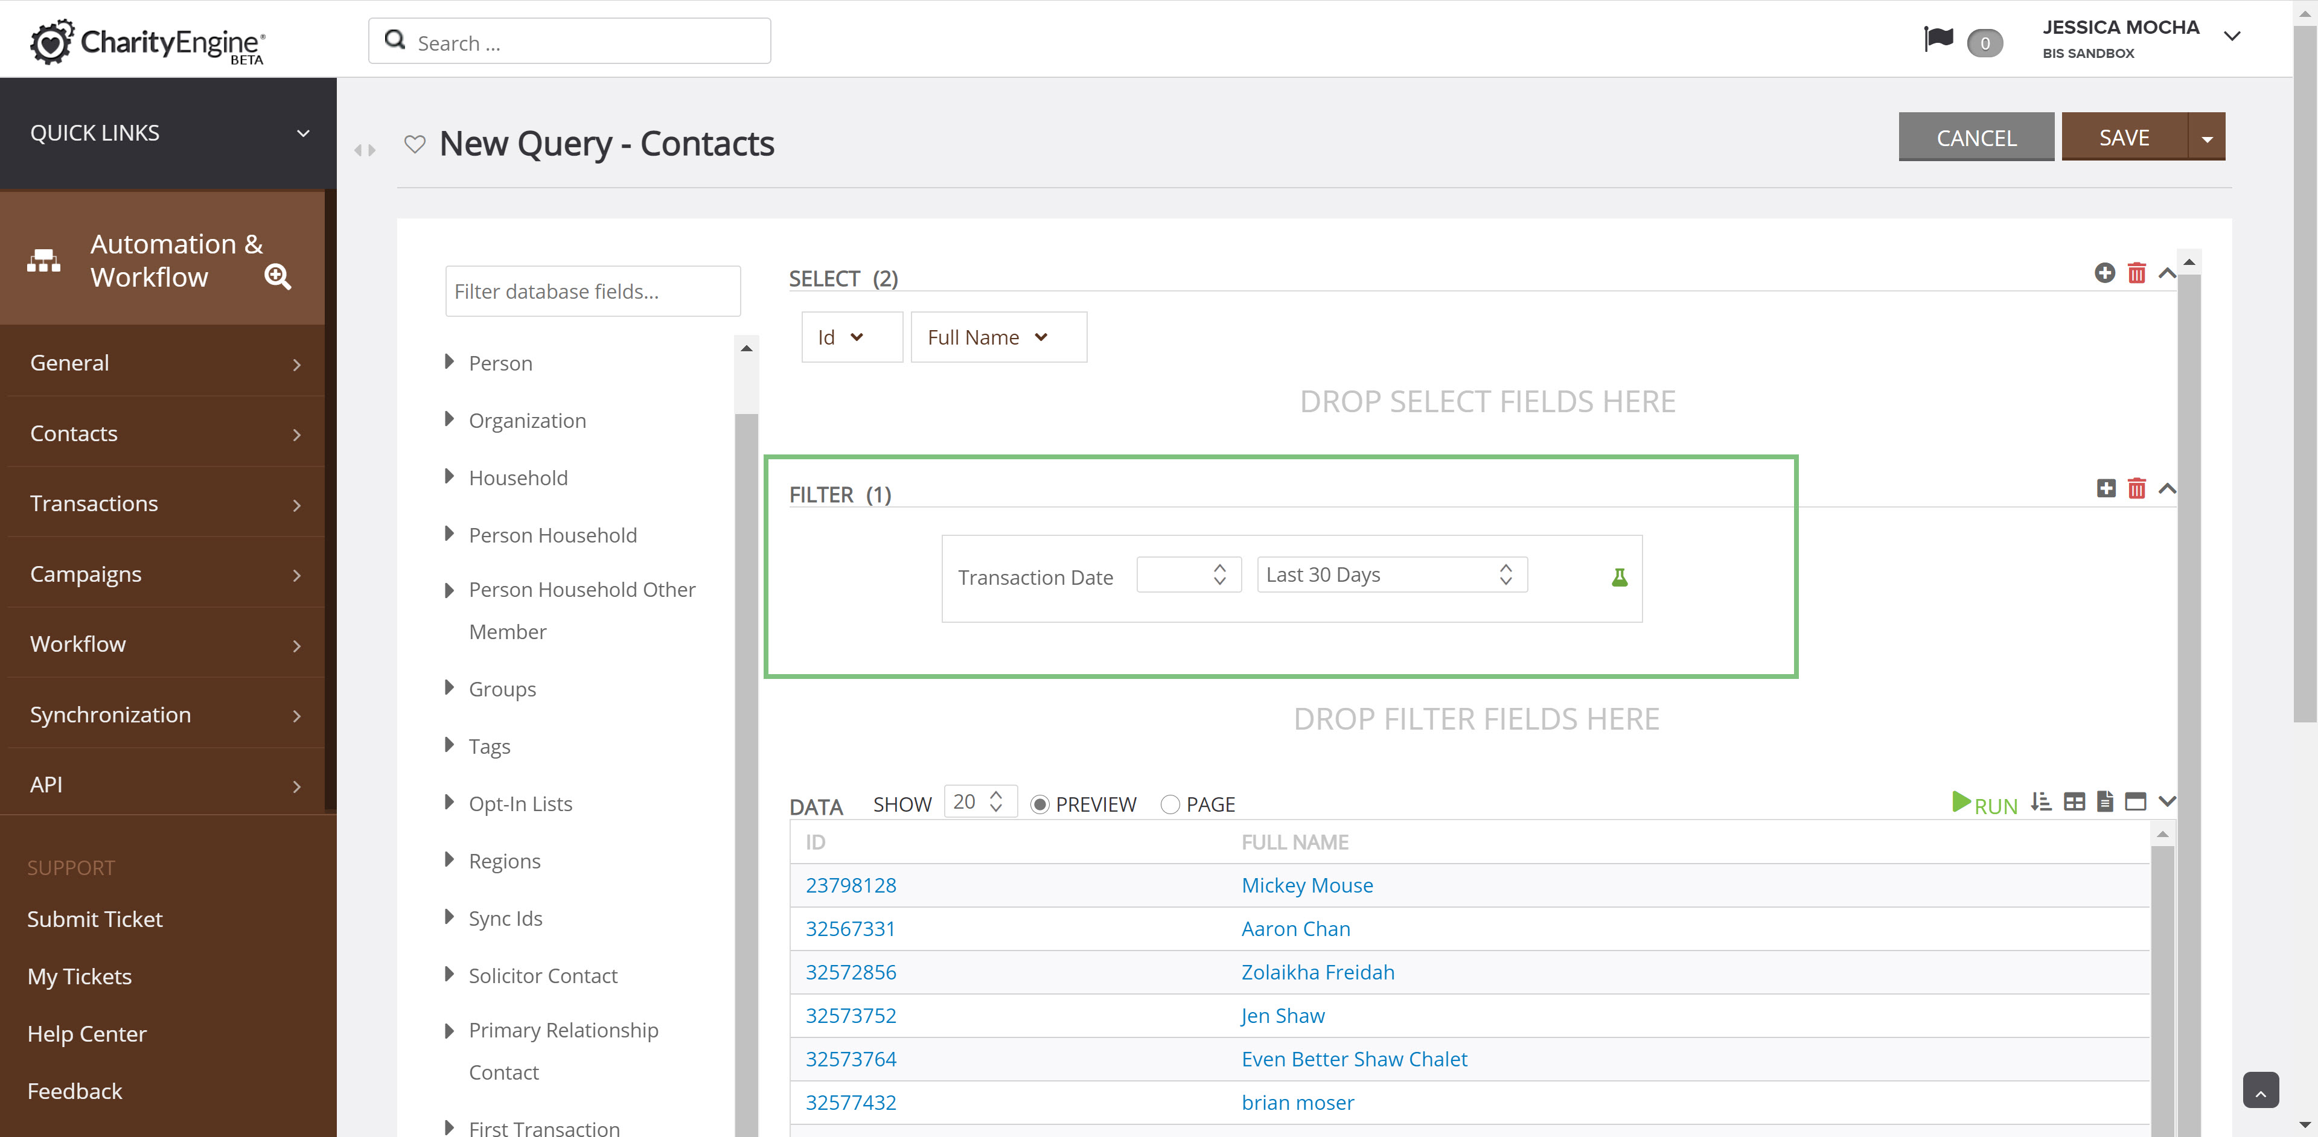2318x1137 pixels.
Task: Open the QUICK LINKS dropdown
Action: click(168, 133)
